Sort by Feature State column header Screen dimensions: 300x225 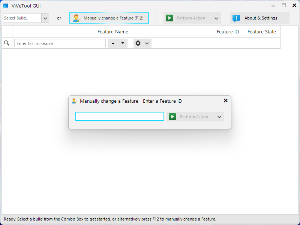pos(261,32)
